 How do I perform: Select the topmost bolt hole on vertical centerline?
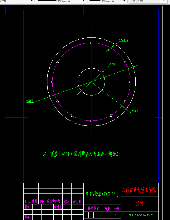[x=91, y=43]
